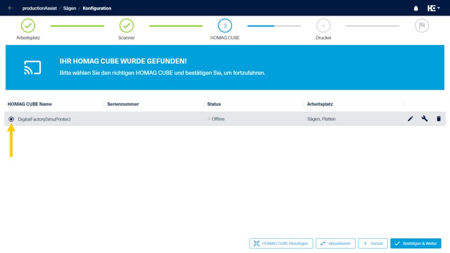
Task: Click HOMAG CUBE hinzufügen button
Action: click(281, 243)
